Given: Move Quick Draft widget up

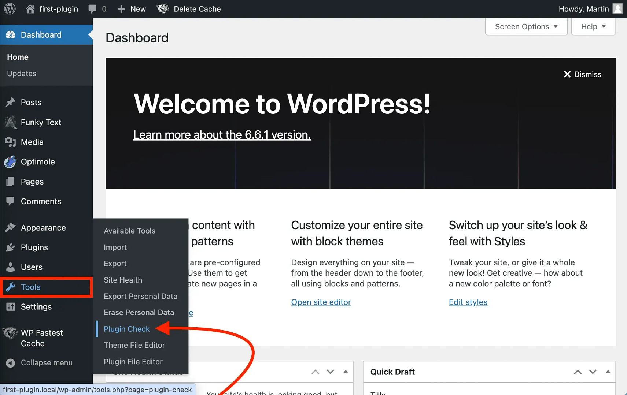Looking at the screenshot, I should click(578, 372).
